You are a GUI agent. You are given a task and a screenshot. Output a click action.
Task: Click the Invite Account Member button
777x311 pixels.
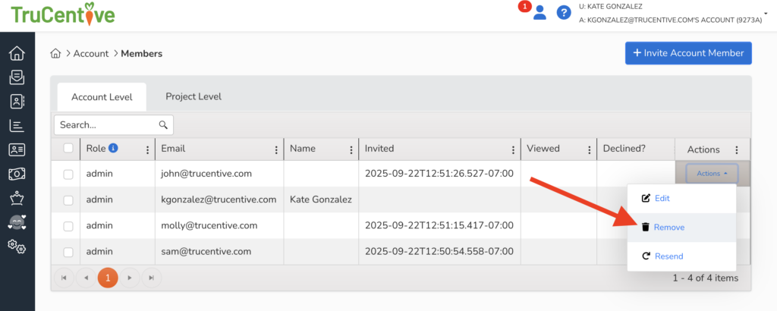pyautogui.click(x=688, y=54)
